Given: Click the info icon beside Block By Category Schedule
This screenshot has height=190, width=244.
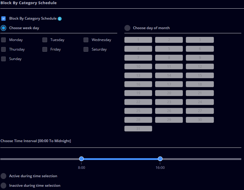Looking at the screenshot, I should click(60, 19).
